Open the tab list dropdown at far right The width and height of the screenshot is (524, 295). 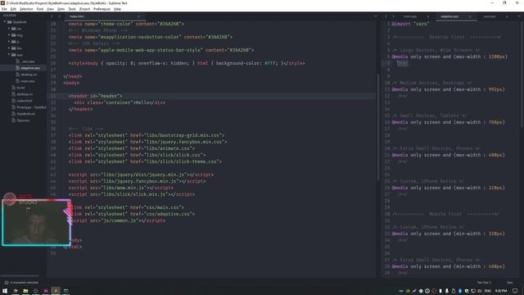tap(519, 16)
